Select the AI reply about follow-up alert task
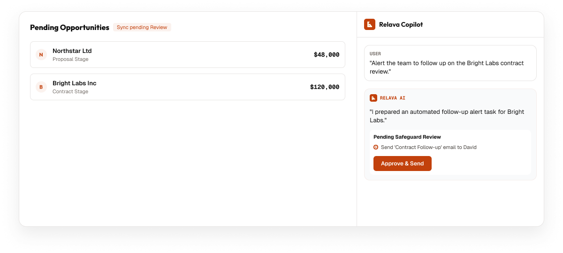 pos(447,116)
